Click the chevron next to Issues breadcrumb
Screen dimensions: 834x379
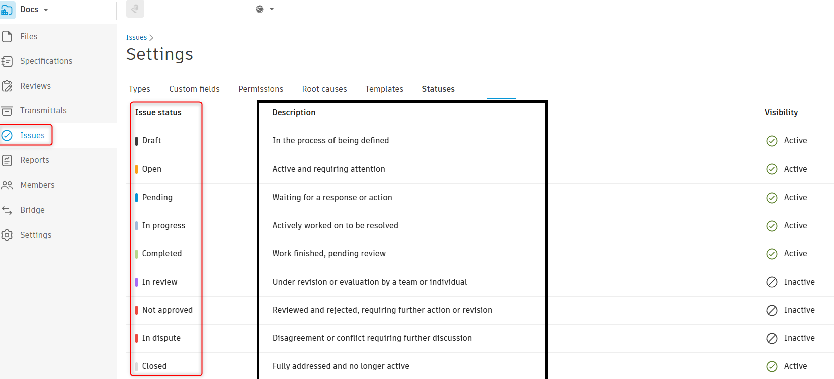click(151, 38)
